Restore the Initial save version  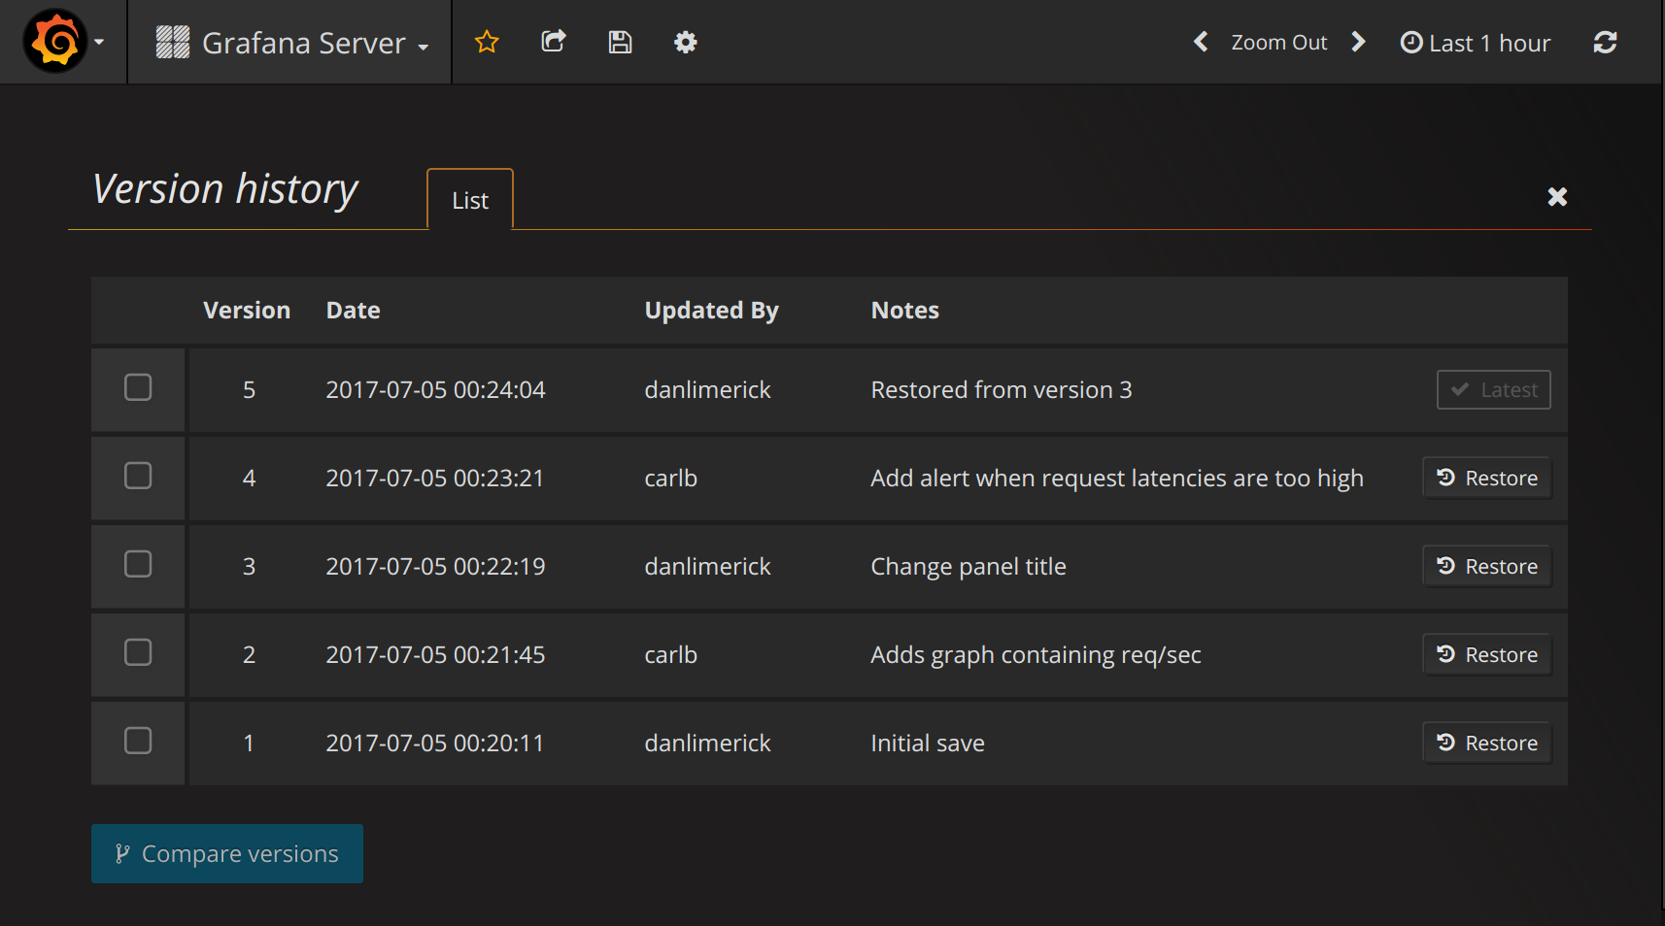1487,744
